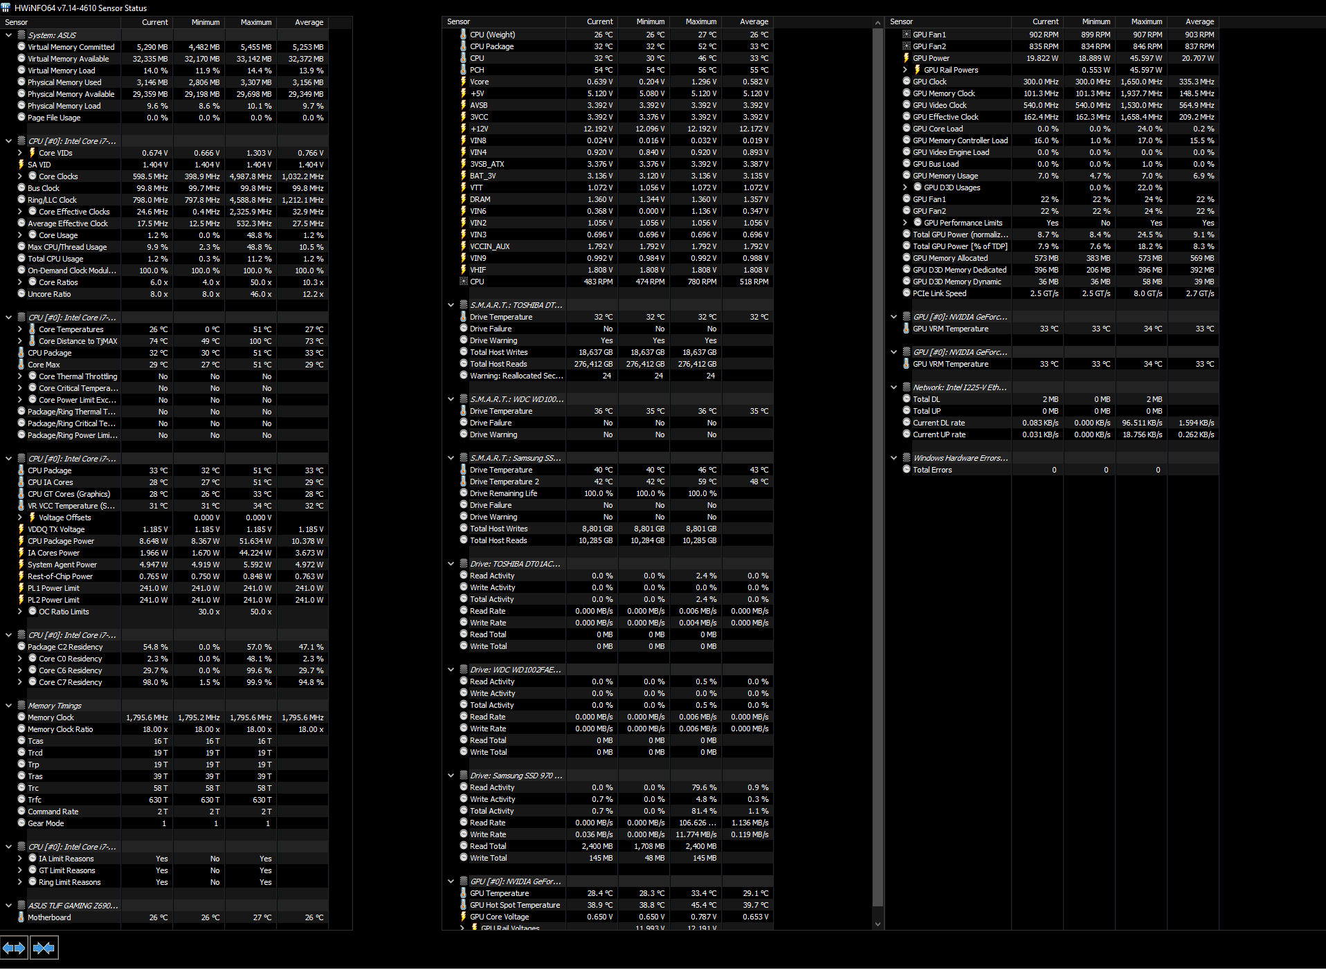
Task: Click lightning icon beside CPU Package Power
Action: 21,541
